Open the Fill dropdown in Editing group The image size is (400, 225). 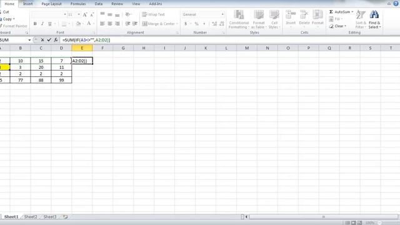point(336,19)
